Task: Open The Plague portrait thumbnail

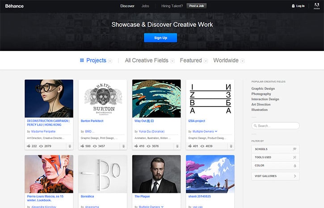Action: pyautogui.click(x=156, y=174)
